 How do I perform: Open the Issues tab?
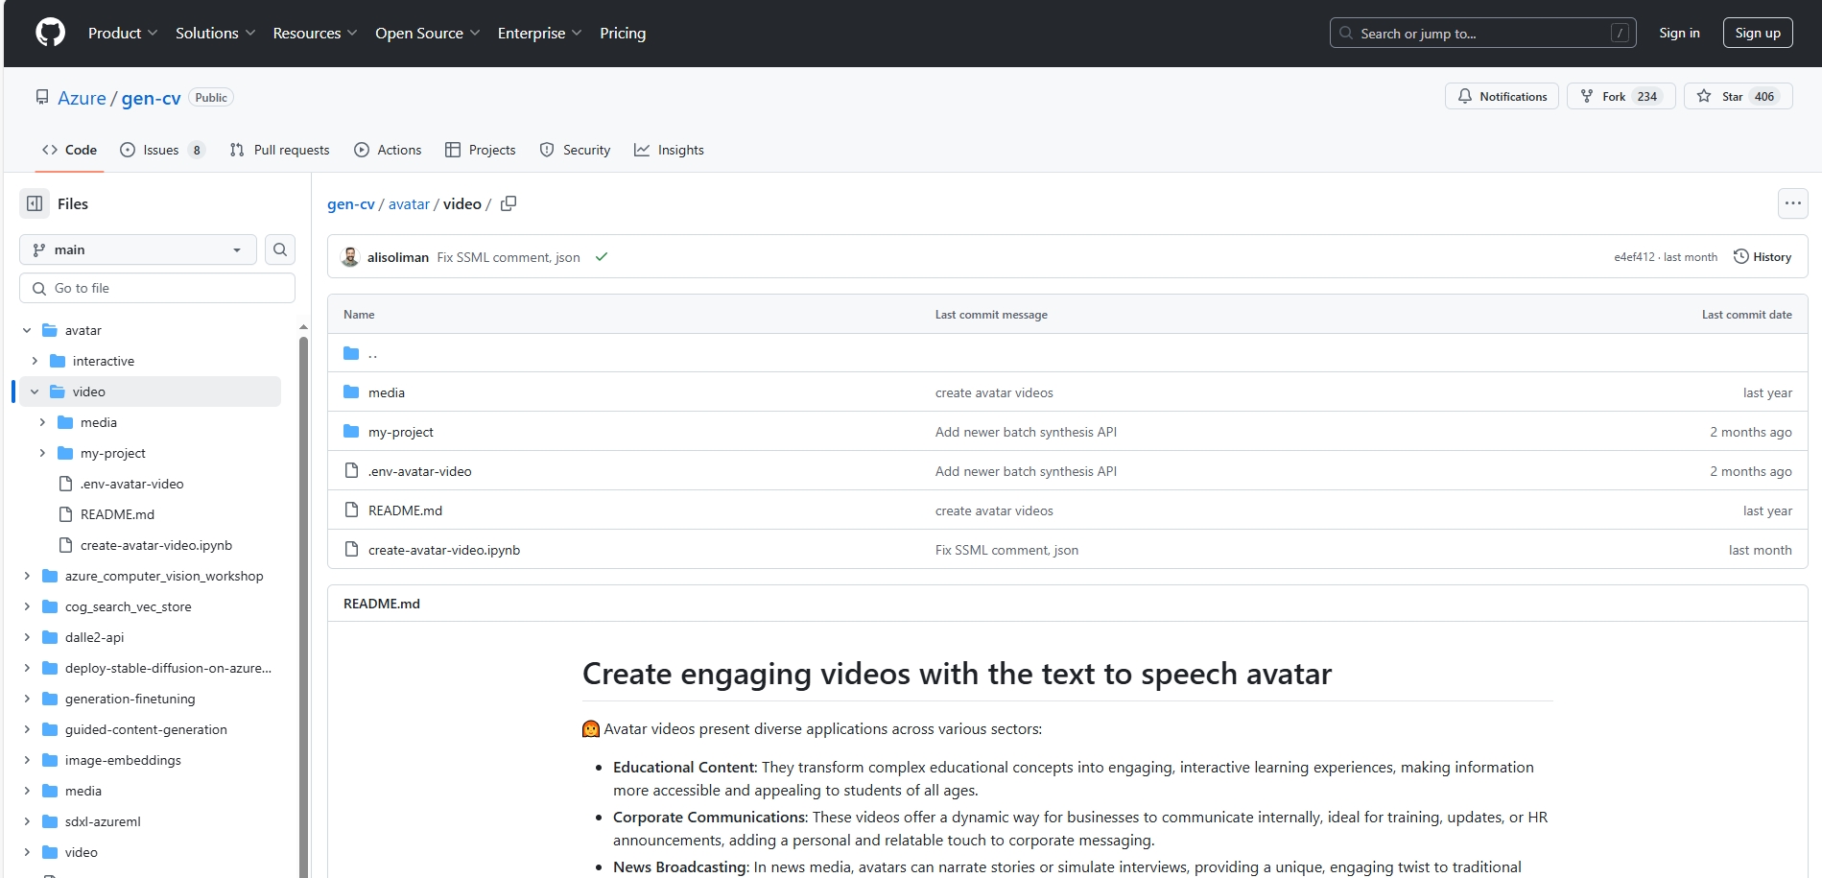pos(162,150)
